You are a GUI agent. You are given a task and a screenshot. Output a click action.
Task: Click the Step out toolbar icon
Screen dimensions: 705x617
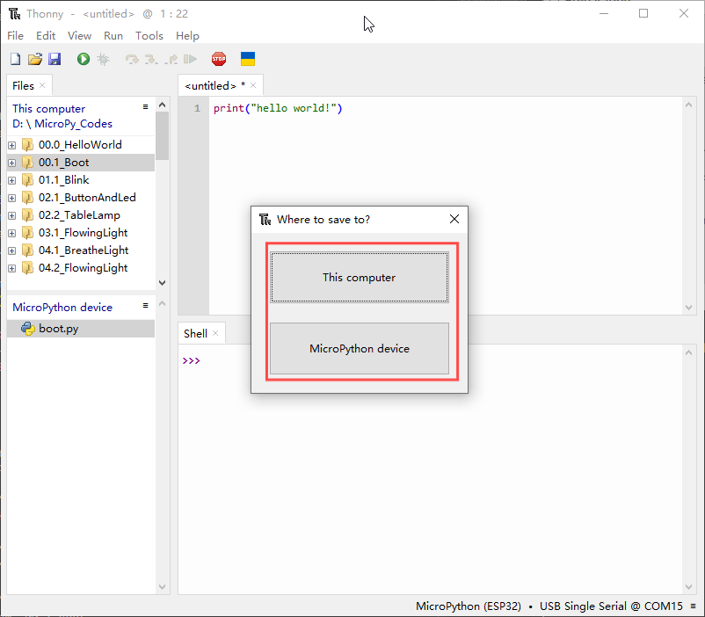pos(171,59)
